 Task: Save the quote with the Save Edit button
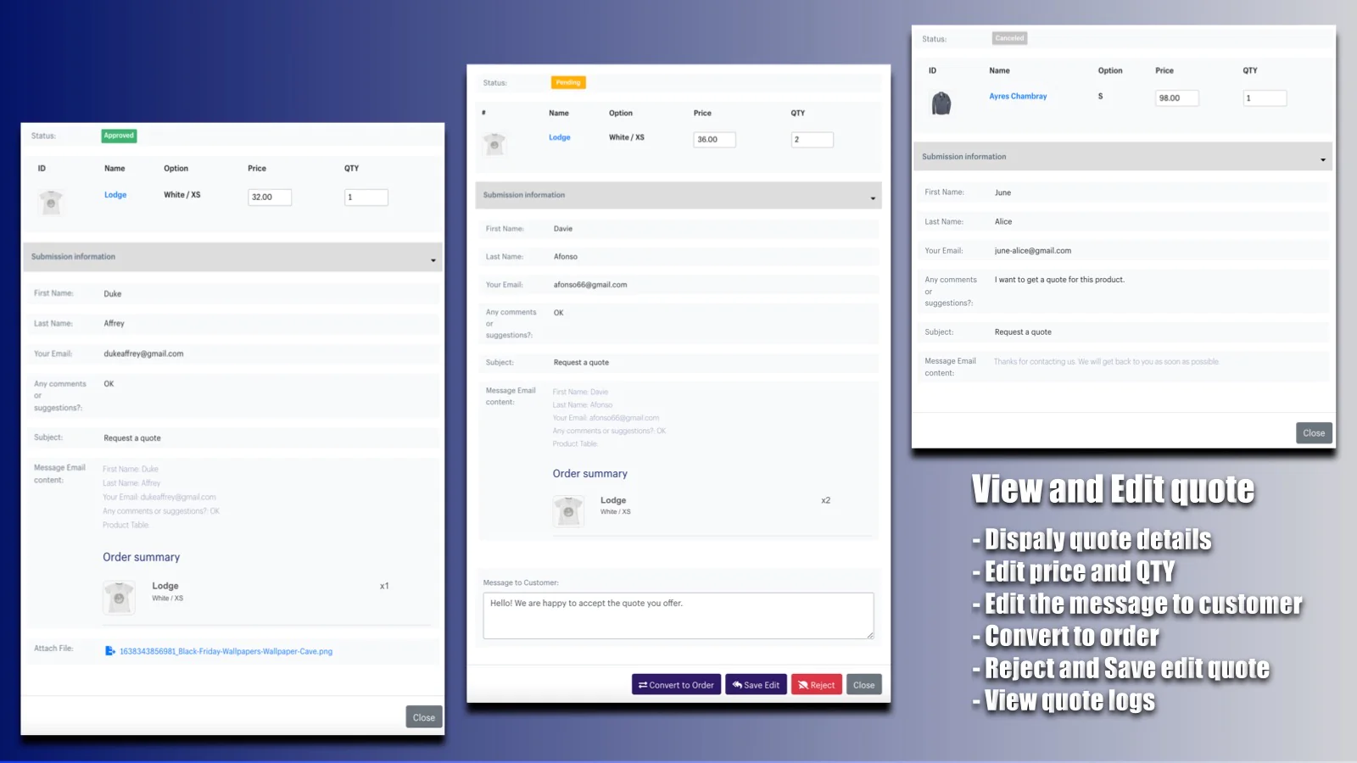pos(756,685)
